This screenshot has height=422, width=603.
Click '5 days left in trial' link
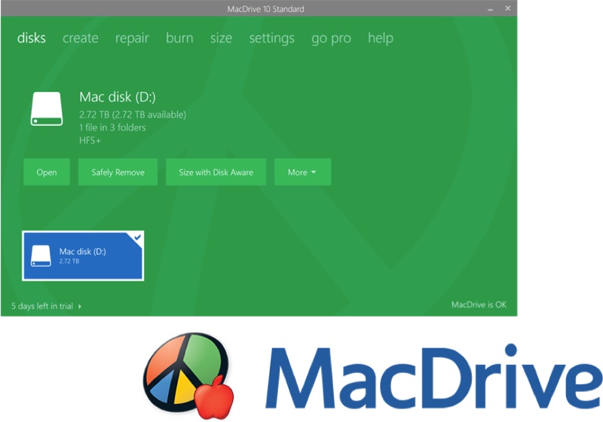(x=42, y=306)
